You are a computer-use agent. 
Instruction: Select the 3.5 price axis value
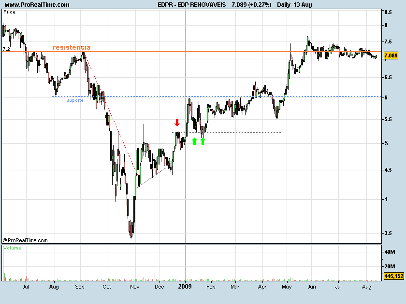(x=388, y=234)
